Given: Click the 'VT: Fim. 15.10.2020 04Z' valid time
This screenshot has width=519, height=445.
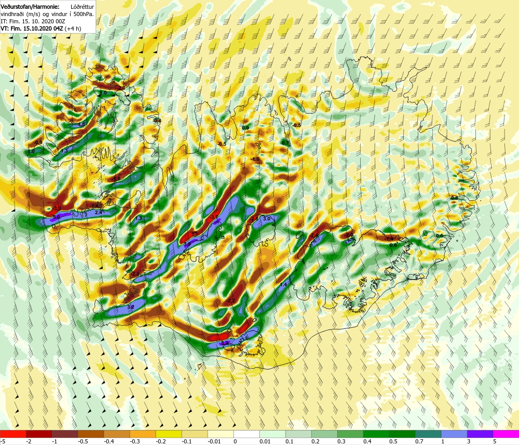Looking at the screenshot, I should point(32,29).
